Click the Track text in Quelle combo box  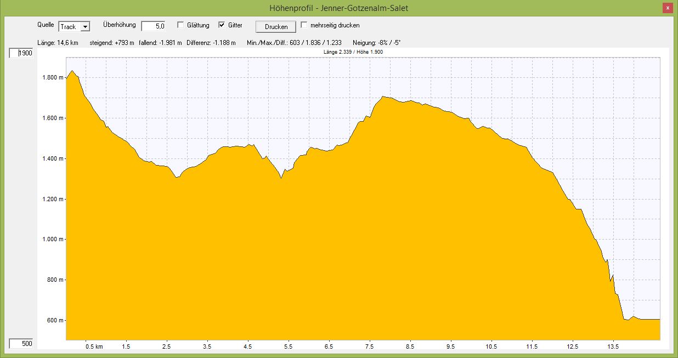[69, 27]
